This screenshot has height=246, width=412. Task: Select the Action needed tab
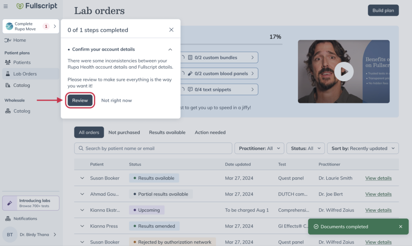210,132
